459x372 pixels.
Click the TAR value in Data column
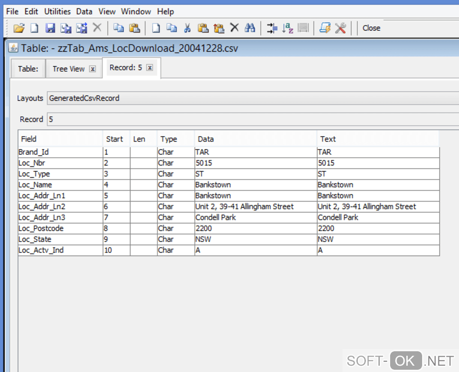tap(256, 152)
